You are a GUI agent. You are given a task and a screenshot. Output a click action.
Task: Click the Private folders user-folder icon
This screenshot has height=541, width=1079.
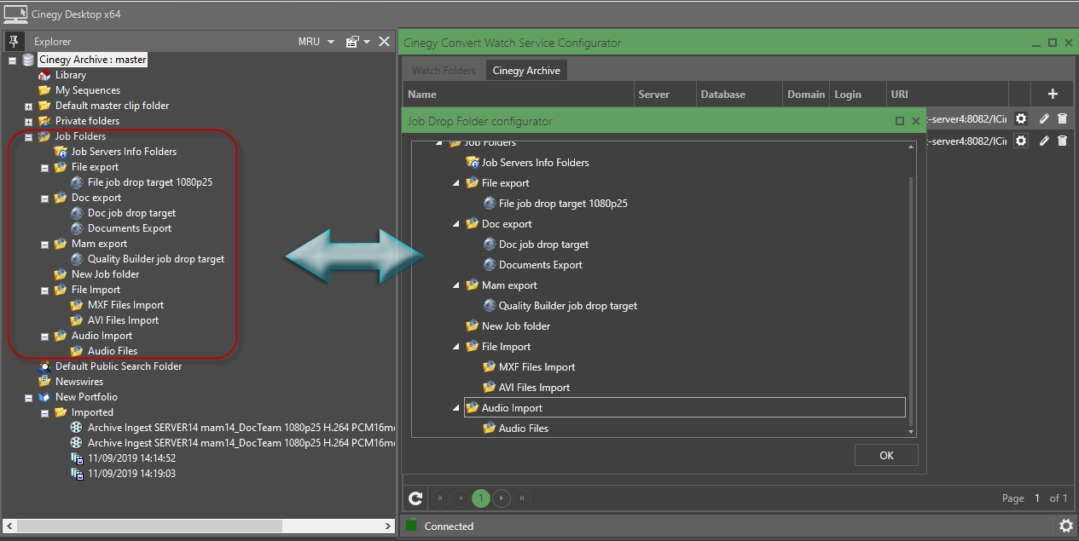coord(44,121)
